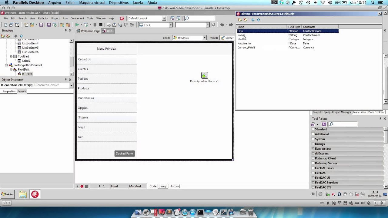Open the Style Windows dropdown

tap(204, 38)
